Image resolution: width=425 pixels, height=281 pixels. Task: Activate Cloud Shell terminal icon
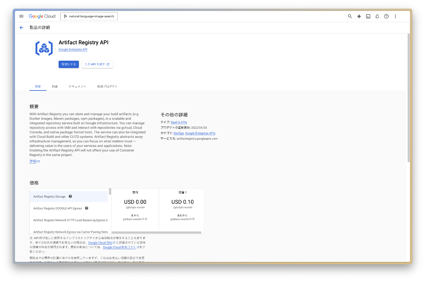click(x=368, y=16)
